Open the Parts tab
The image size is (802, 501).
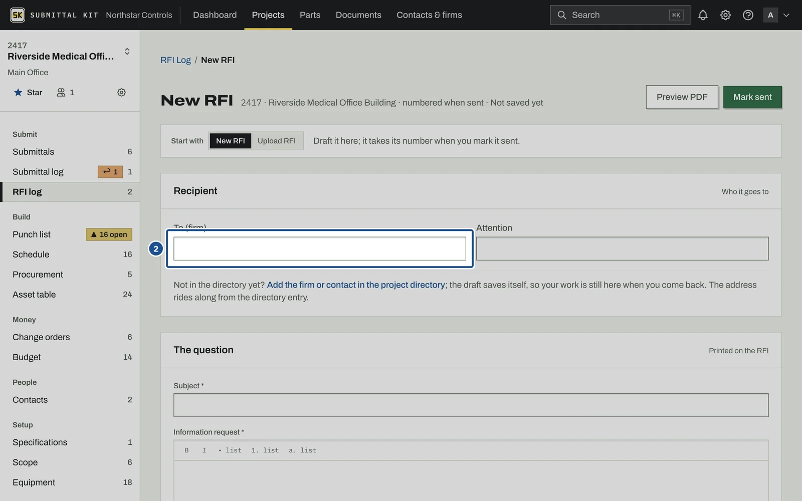[x=310, y=15]
